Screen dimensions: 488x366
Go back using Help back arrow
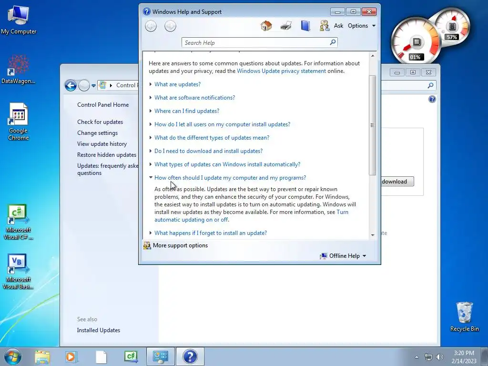(x=151, y=26)
